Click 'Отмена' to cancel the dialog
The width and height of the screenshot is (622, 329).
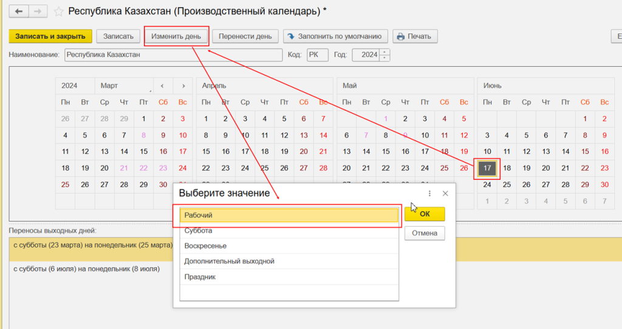pos(425,233)
